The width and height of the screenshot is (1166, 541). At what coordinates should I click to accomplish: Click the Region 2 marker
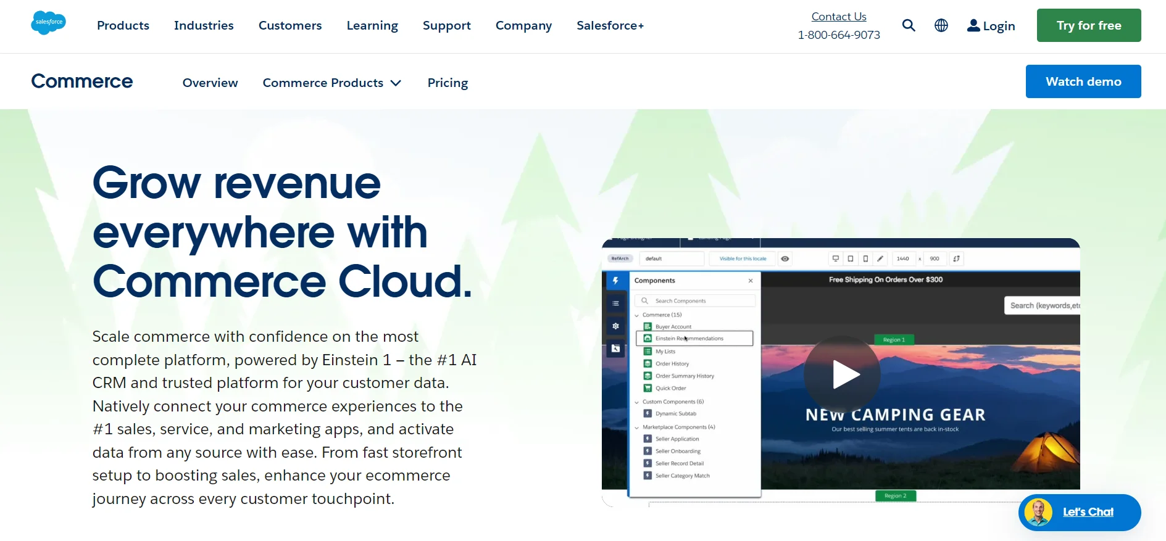pos(896,496)
